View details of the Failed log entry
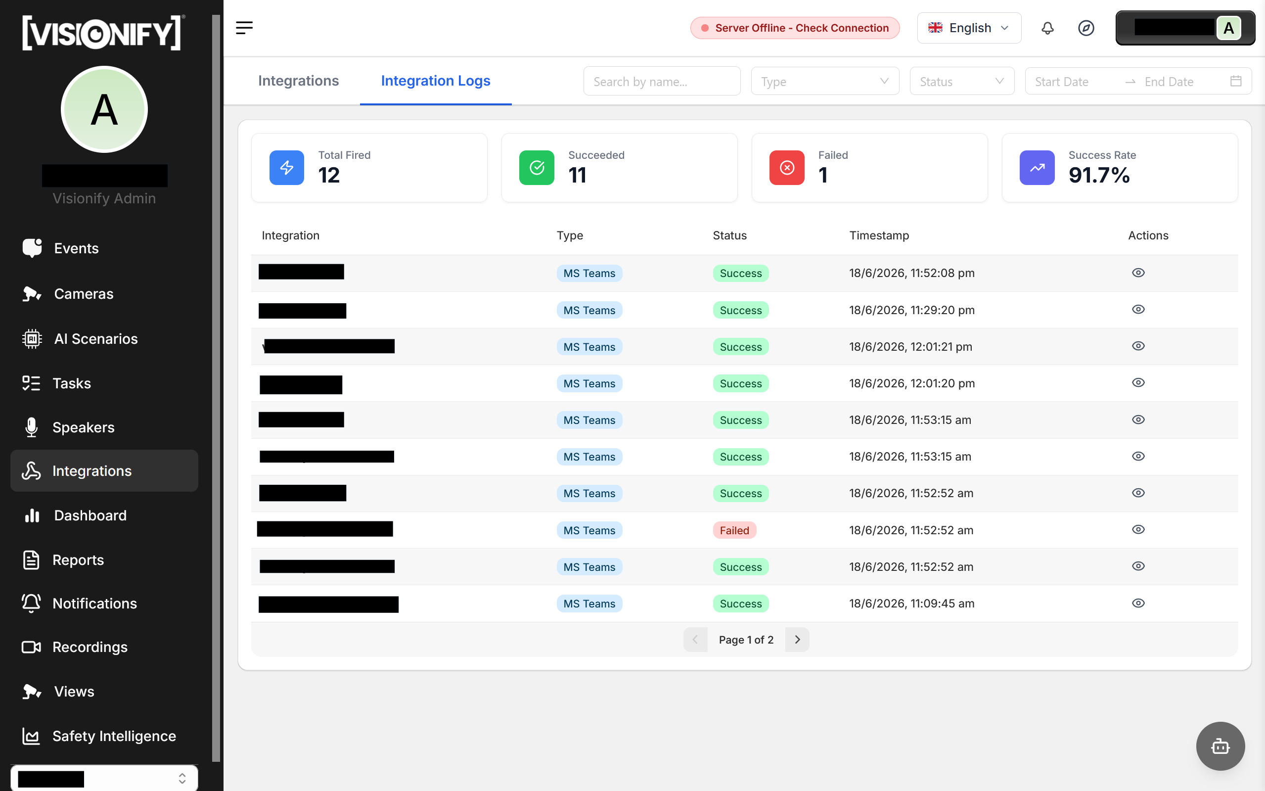The width and height of the screenshot is (1265, 791). click(1138, 529)
